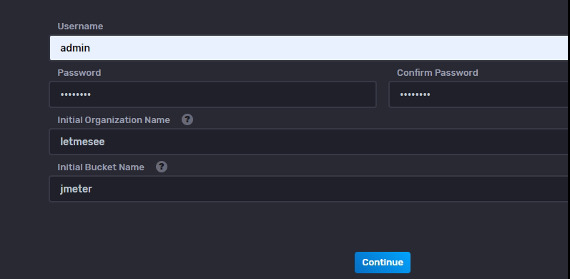Click the Confirm Password label text

[x=437, y=73]
